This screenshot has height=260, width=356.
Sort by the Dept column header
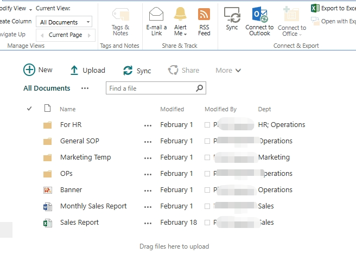coord(264,109)
